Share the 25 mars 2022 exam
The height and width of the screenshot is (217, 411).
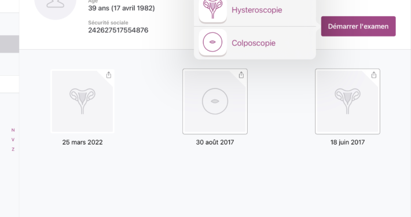[109, 75]
